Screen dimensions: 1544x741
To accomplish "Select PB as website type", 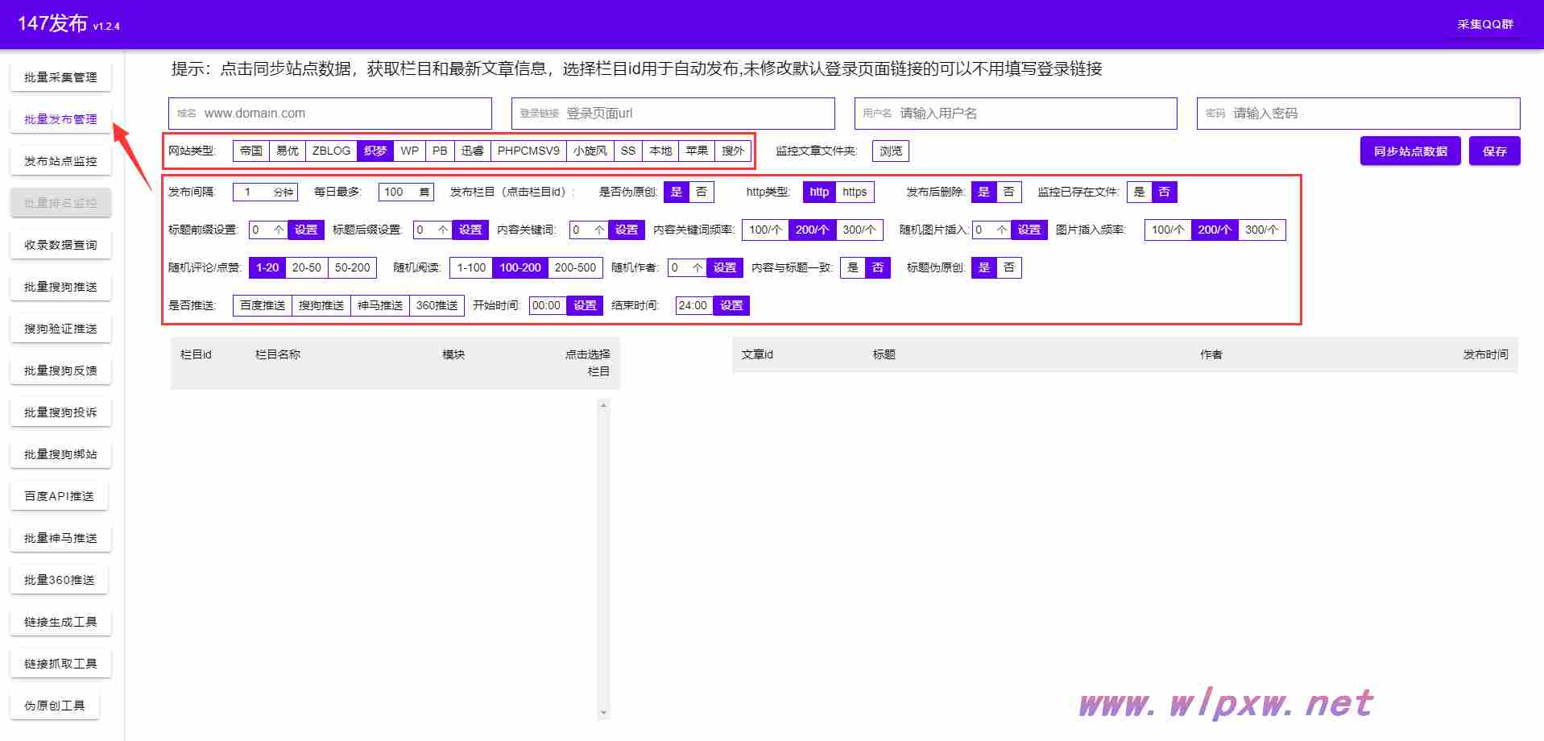I will (x=440, y=151).
